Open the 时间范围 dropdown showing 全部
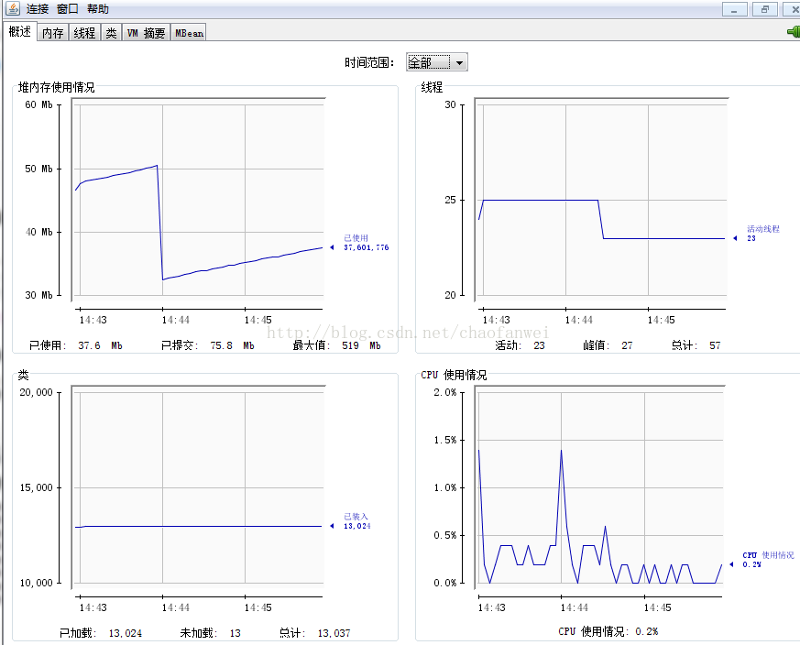 click(437, 62)
